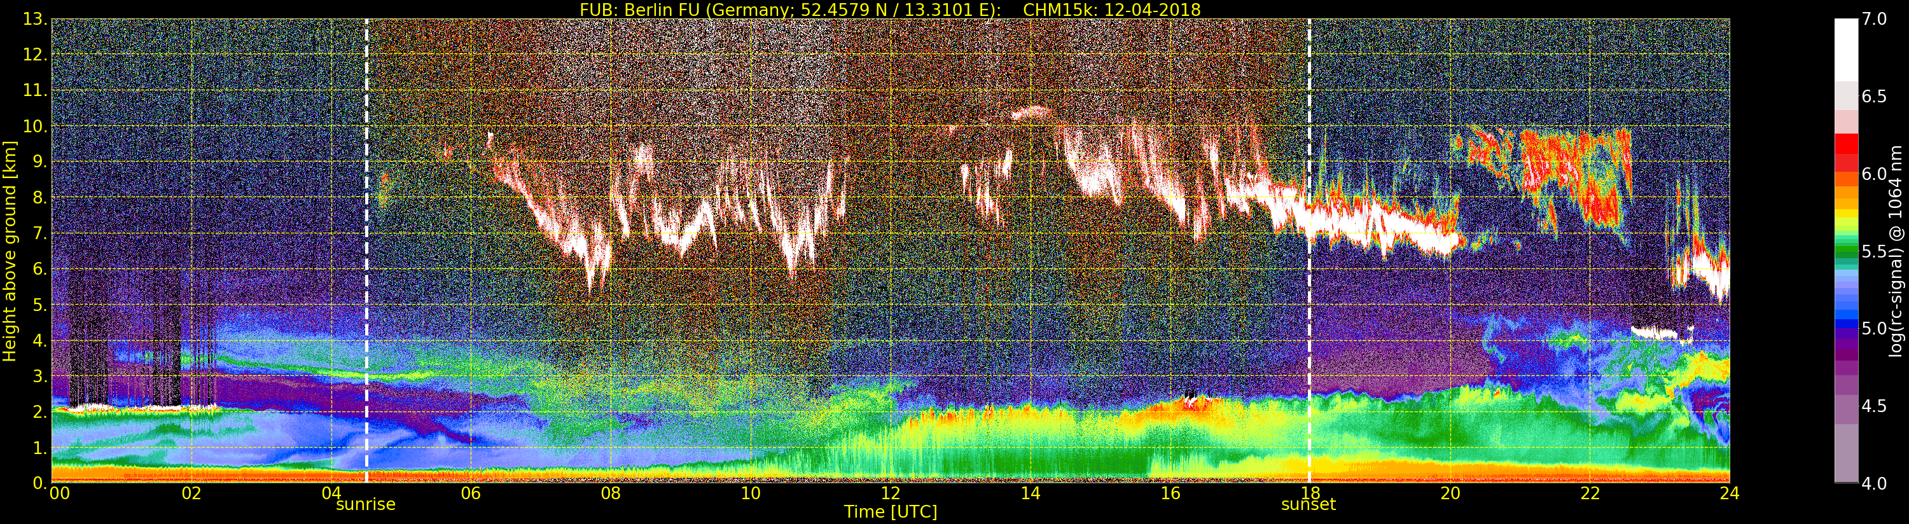The image size is (1909, 524).
Task: Click the height-axis tick label "1."
Action: (x=39, y=448)
